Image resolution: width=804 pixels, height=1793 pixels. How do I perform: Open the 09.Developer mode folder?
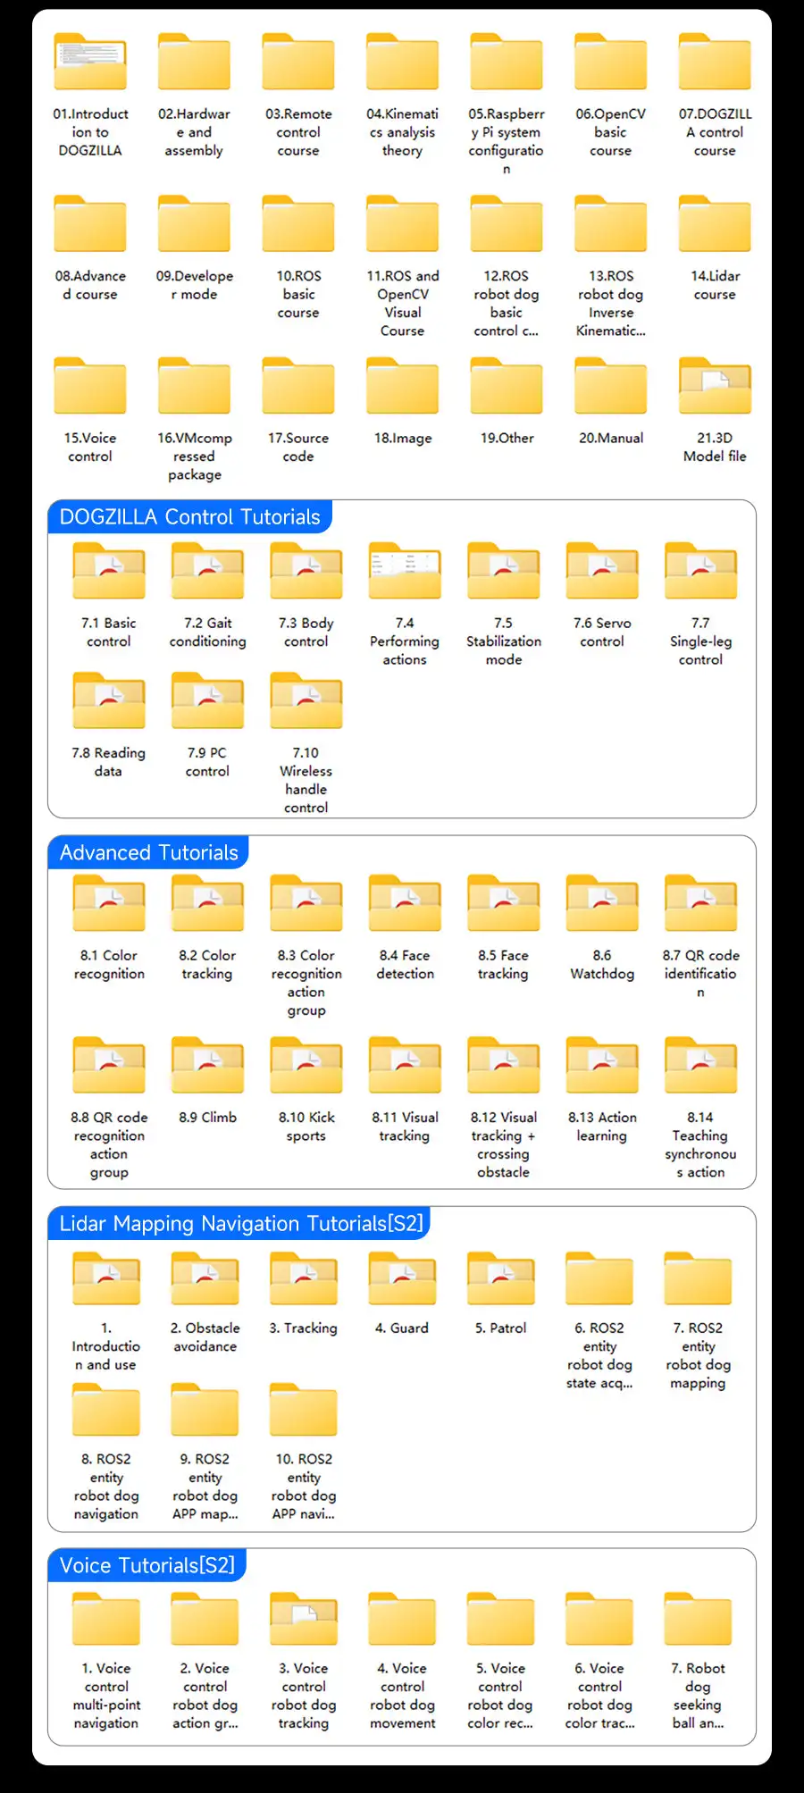[x=194, y=223]
